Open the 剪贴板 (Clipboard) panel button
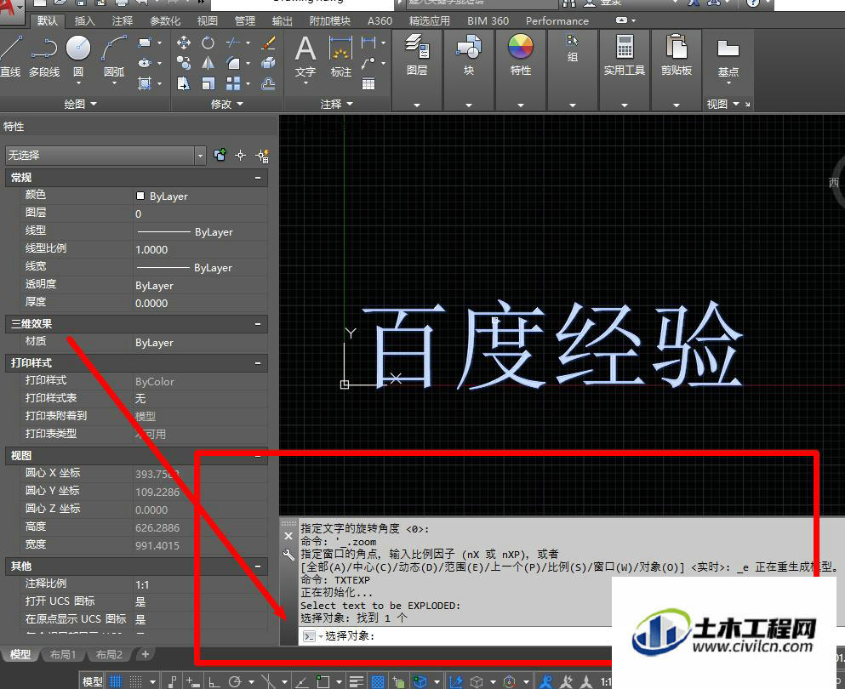The image size is (845, 689). tap(677, 55)
